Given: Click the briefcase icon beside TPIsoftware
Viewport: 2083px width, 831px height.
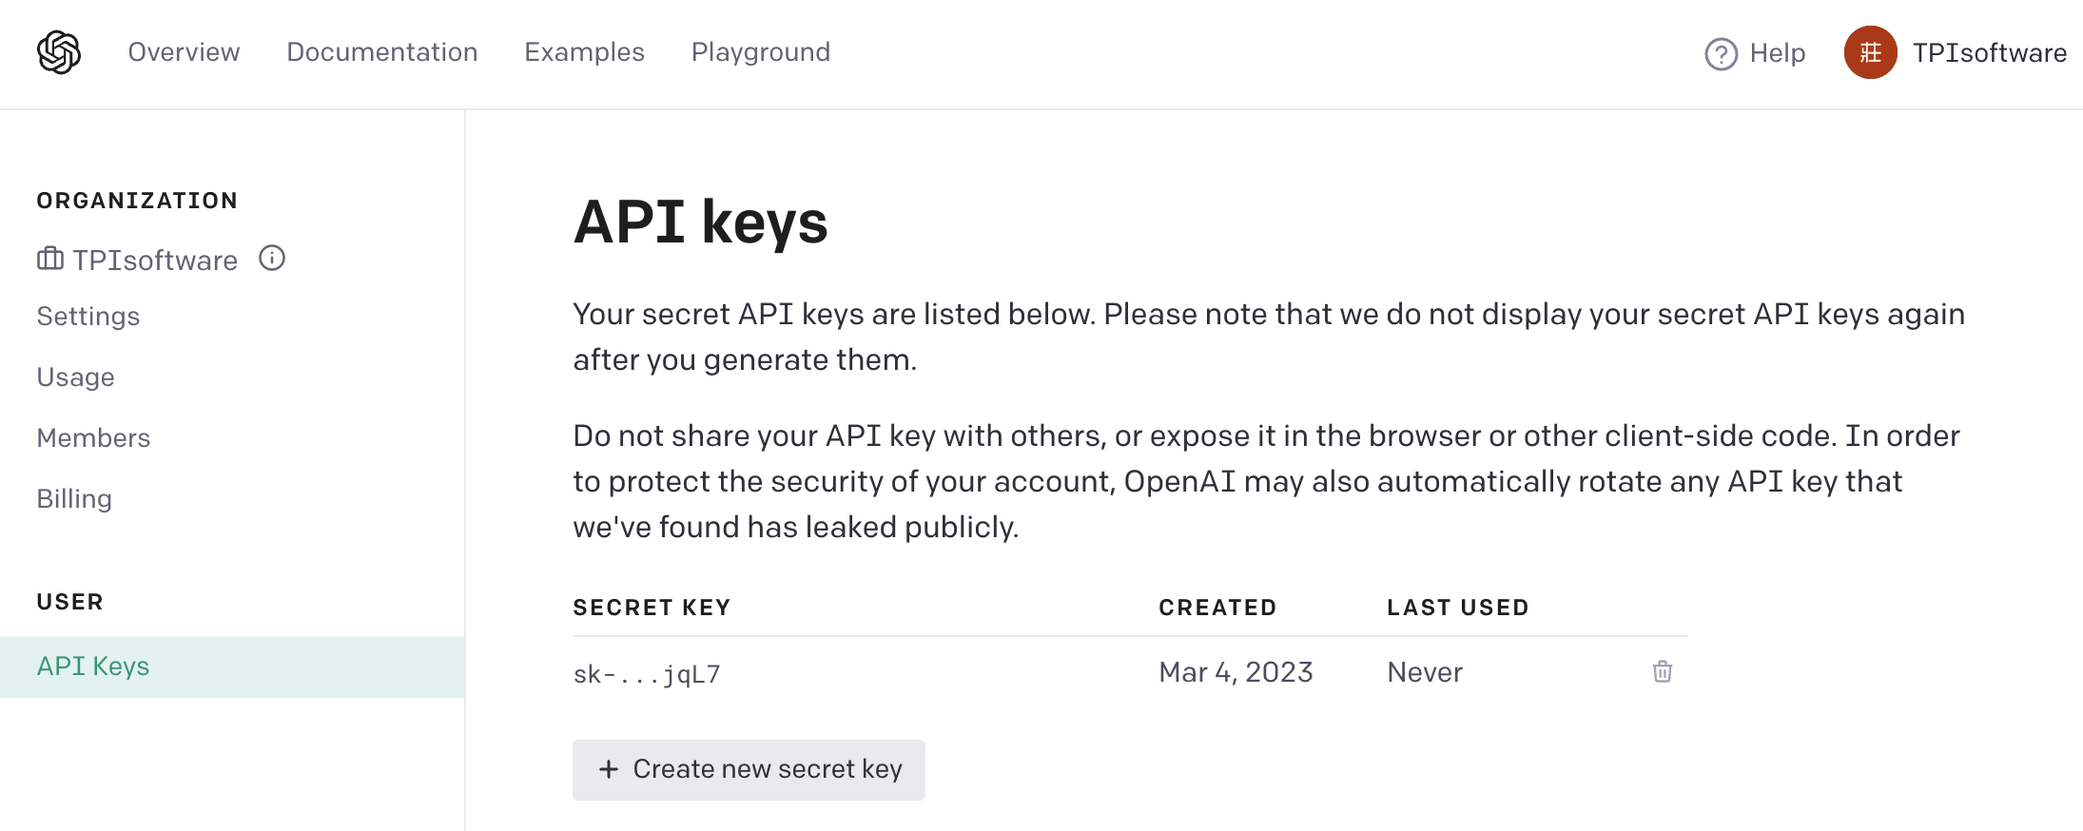Looking at the screenshot, I should 50,259.
